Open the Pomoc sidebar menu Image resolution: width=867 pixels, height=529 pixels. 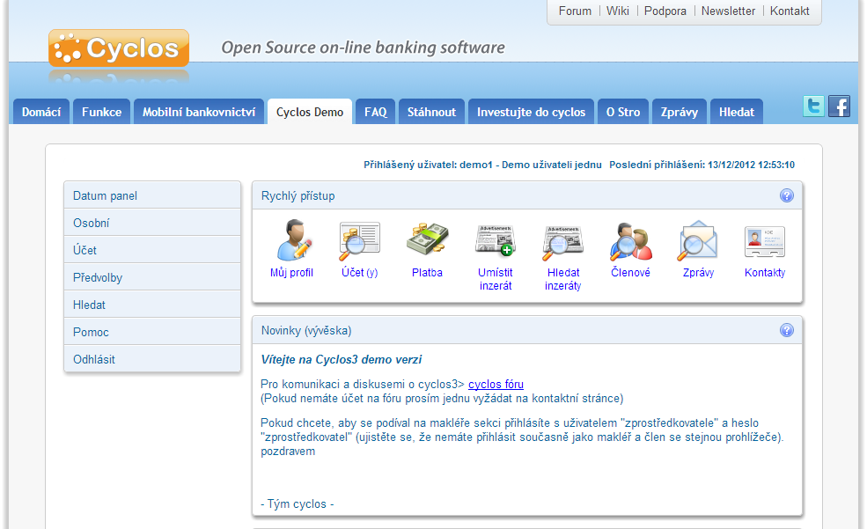152,332
